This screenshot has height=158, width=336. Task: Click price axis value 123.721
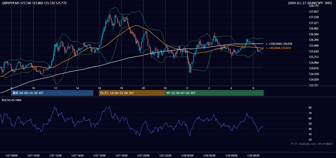[314, 85]
